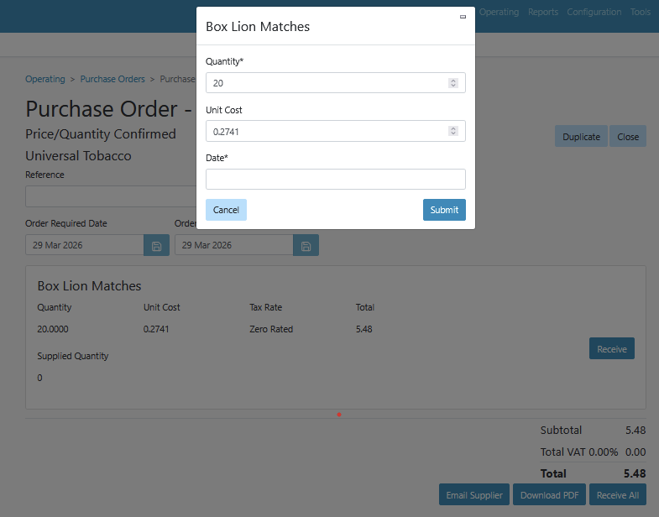Click Order Required Date field 29 Mar 2026
Image resolution: width=659 pixels, height=517 pixels.
point(85,245)
